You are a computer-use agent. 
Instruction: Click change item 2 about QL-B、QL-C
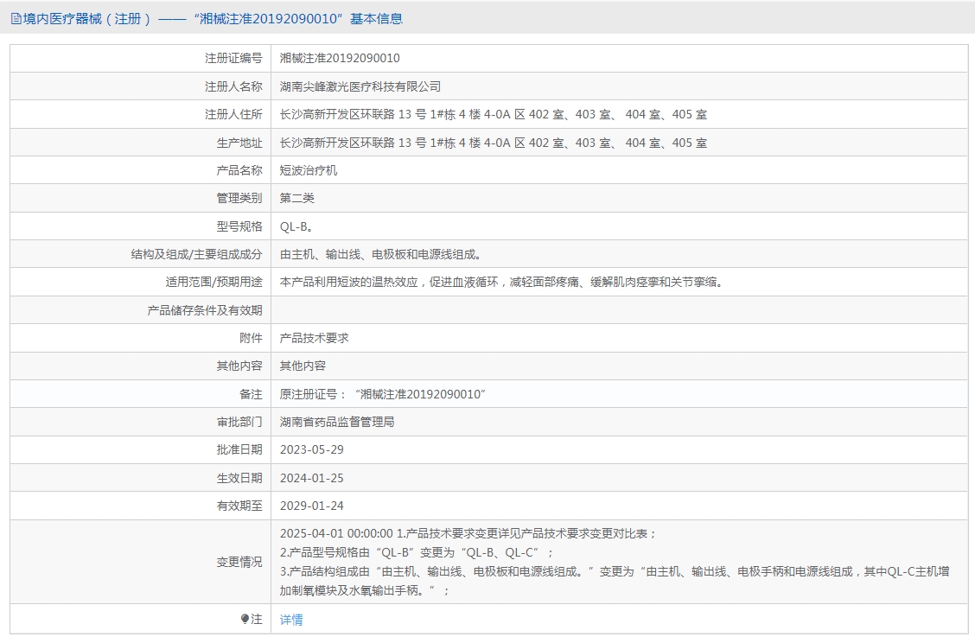(x=416, y=553)
